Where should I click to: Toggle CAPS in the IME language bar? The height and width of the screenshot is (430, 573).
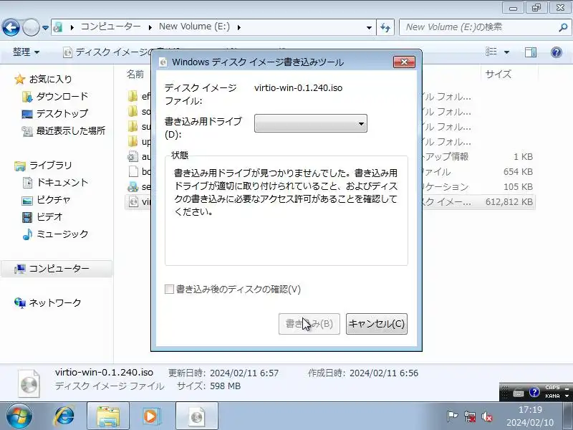pyautogui.click(x=552, y=388)
